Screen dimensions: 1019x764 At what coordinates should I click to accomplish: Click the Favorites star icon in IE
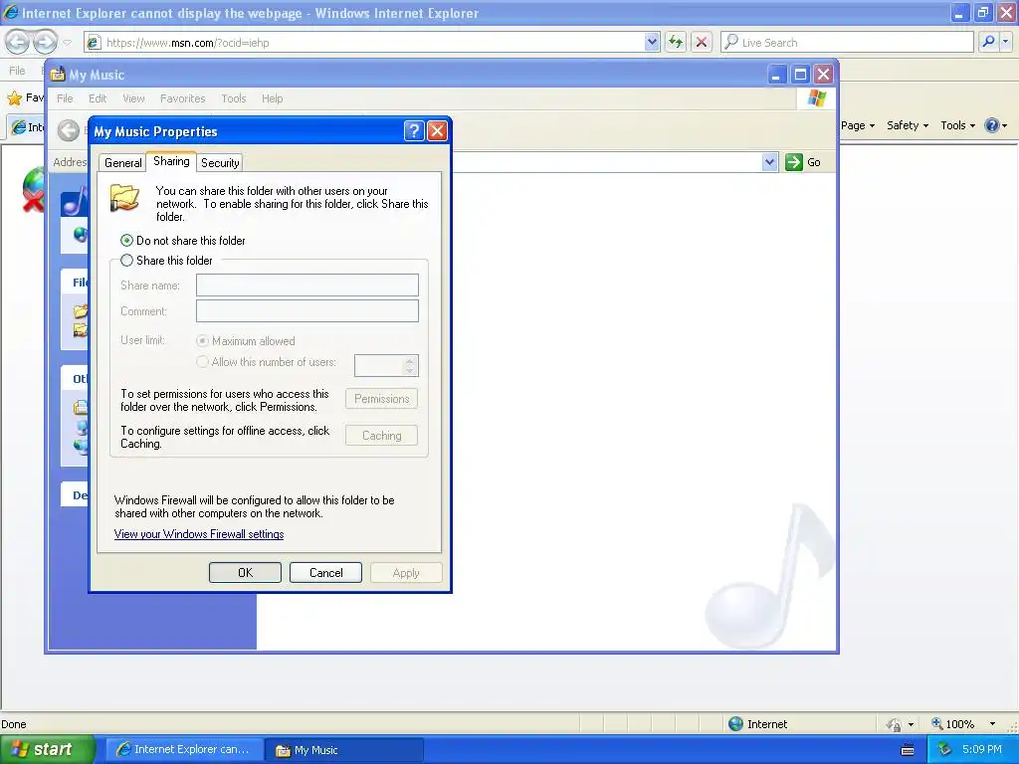(14, 98)
